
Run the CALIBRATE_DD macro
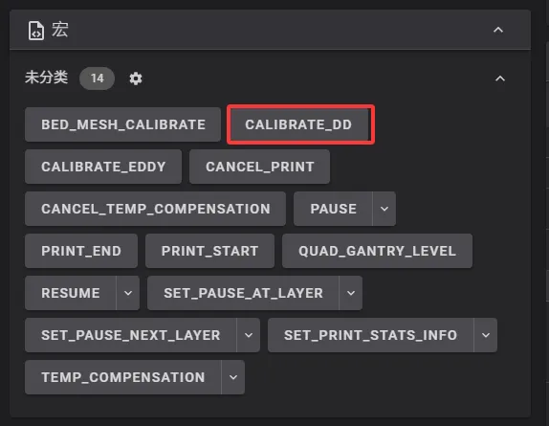click(x=298, y=124)
